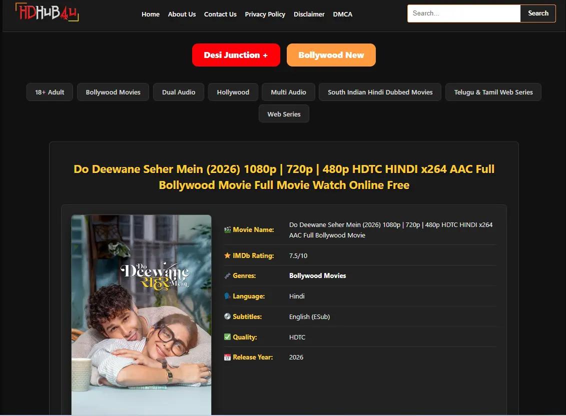This screenshot has width=566, height=416.
Task: Open South Indian Hindi Dubbed Movies category
Action: 380,92
